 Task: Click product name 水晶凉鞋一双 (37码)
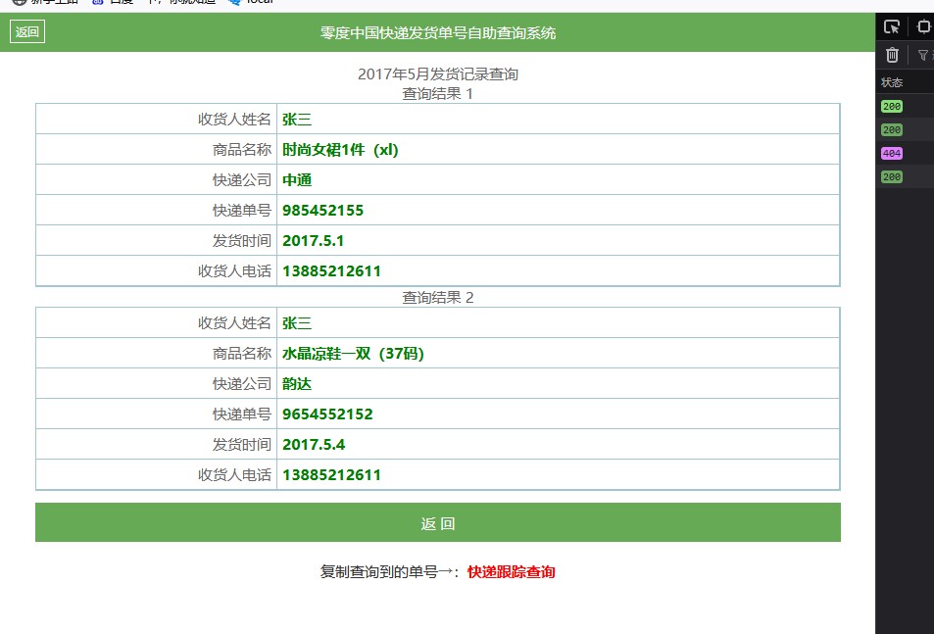(353, 354)
